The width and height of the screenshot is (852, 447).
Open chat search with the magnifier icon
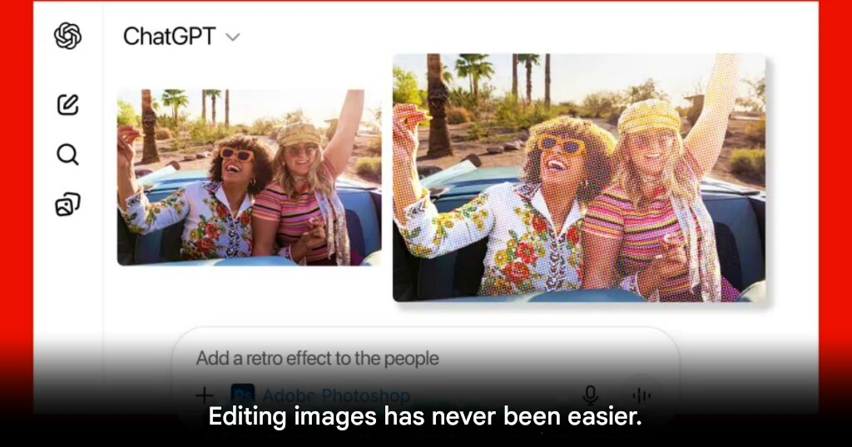68,155
